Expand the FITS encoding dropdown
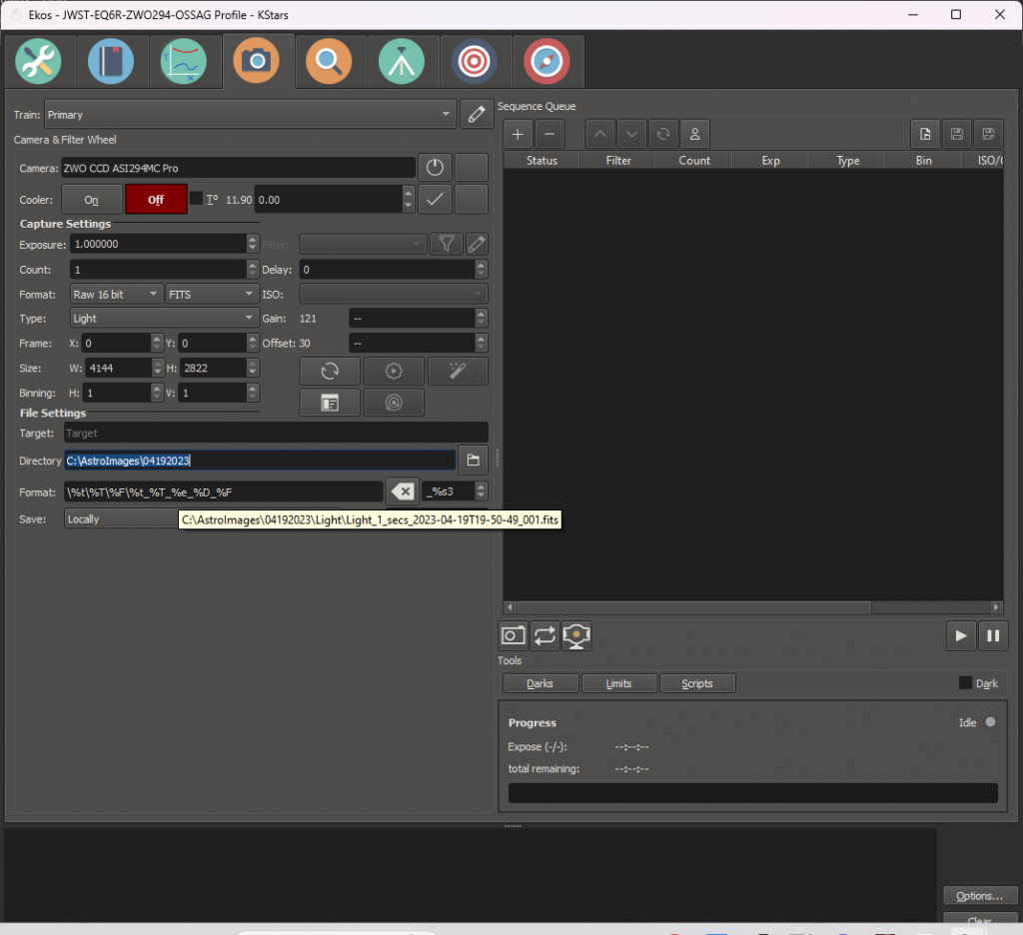The height and width of the screenshot is (935, 1023). [x=212, y=295]
